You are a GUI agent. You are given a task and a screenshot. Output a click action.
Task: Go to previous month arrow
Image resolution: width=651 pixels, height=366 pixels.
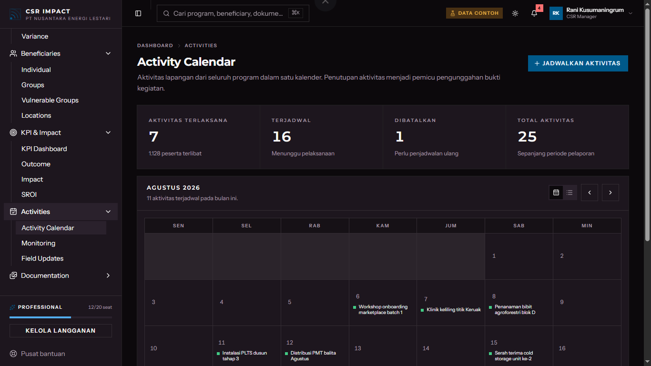(x=590, y=193)
